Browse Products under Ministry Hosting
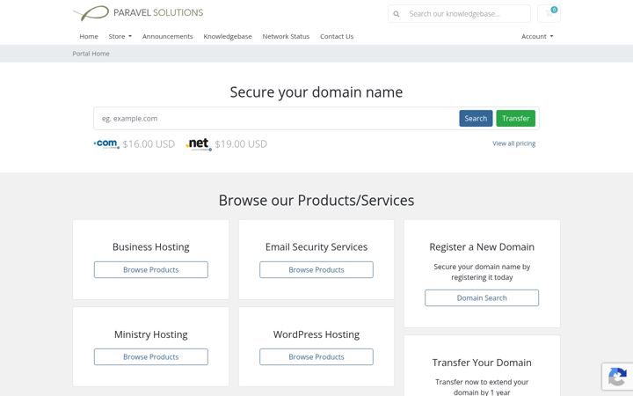This screenshot has height=396, width=633. pyautogui.click(x=151, y=356)
